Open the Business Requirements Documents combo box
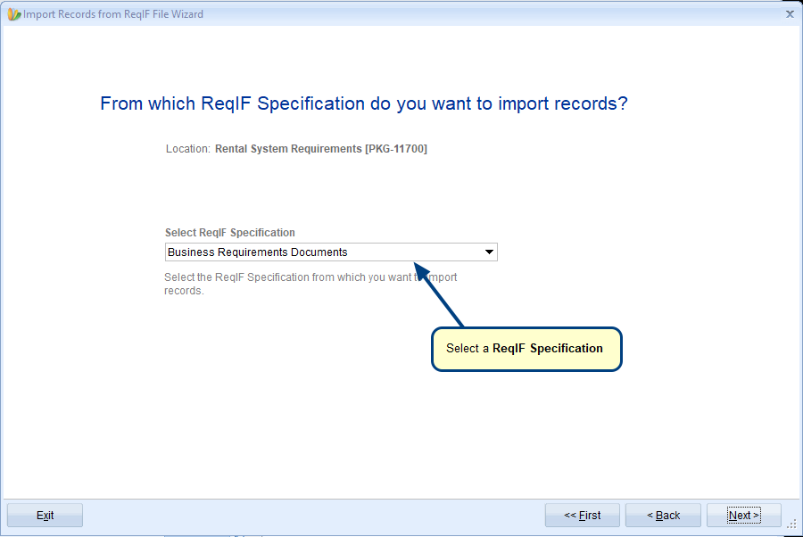The image size is (803, 537). pos(331,252)
